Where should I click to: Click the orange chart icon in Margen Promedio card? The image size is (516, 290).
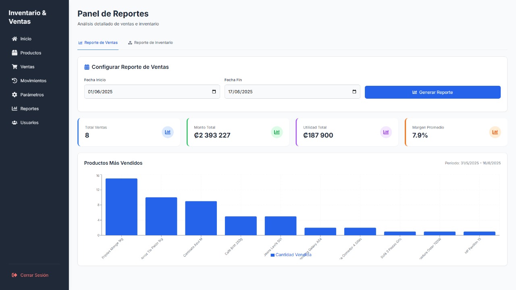coord(495,132)
